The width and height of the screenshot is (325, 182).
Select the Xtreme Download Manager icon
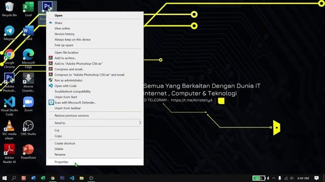[28, 82]
